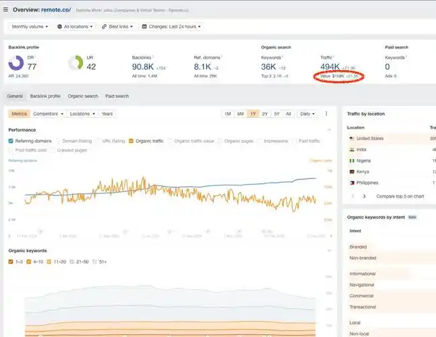Click Ref. domains value 8.1K
The height and width of the screenshot is (337, 436).
(202, 67)
